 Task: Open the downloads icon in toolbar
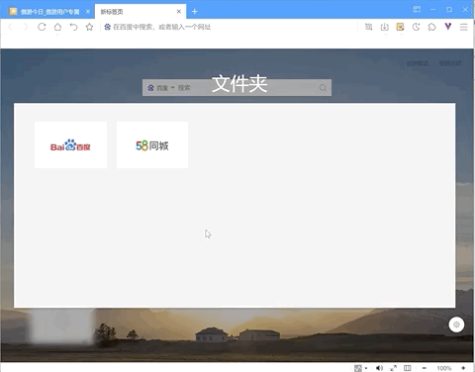pos(385,27)
